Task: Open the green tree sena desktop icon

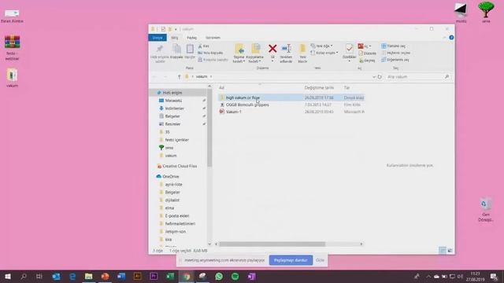Action: pyautogui.click(x=486, y=12)
